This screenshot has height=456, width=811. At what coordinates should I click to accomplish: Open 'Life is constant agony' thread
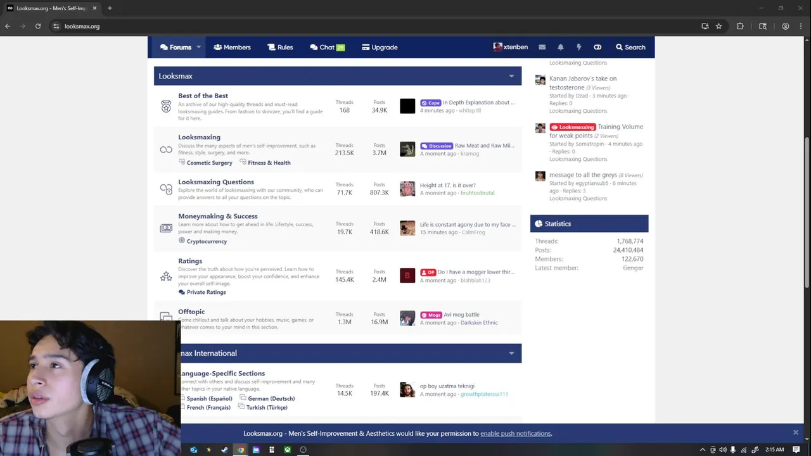468,225
